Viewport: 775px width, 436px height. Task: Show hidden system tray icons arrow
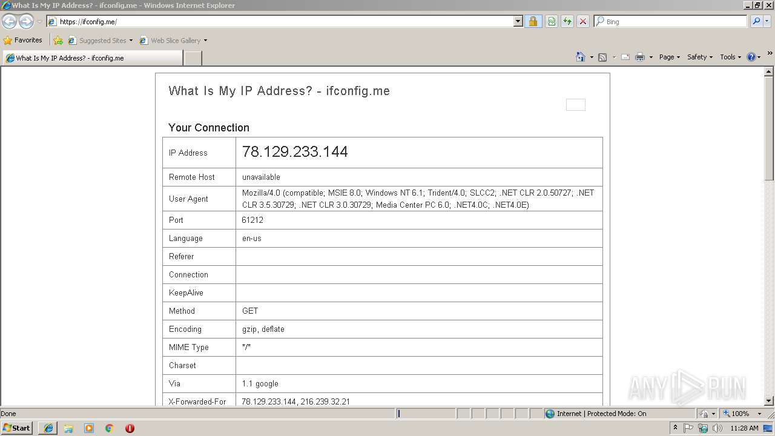676,428
